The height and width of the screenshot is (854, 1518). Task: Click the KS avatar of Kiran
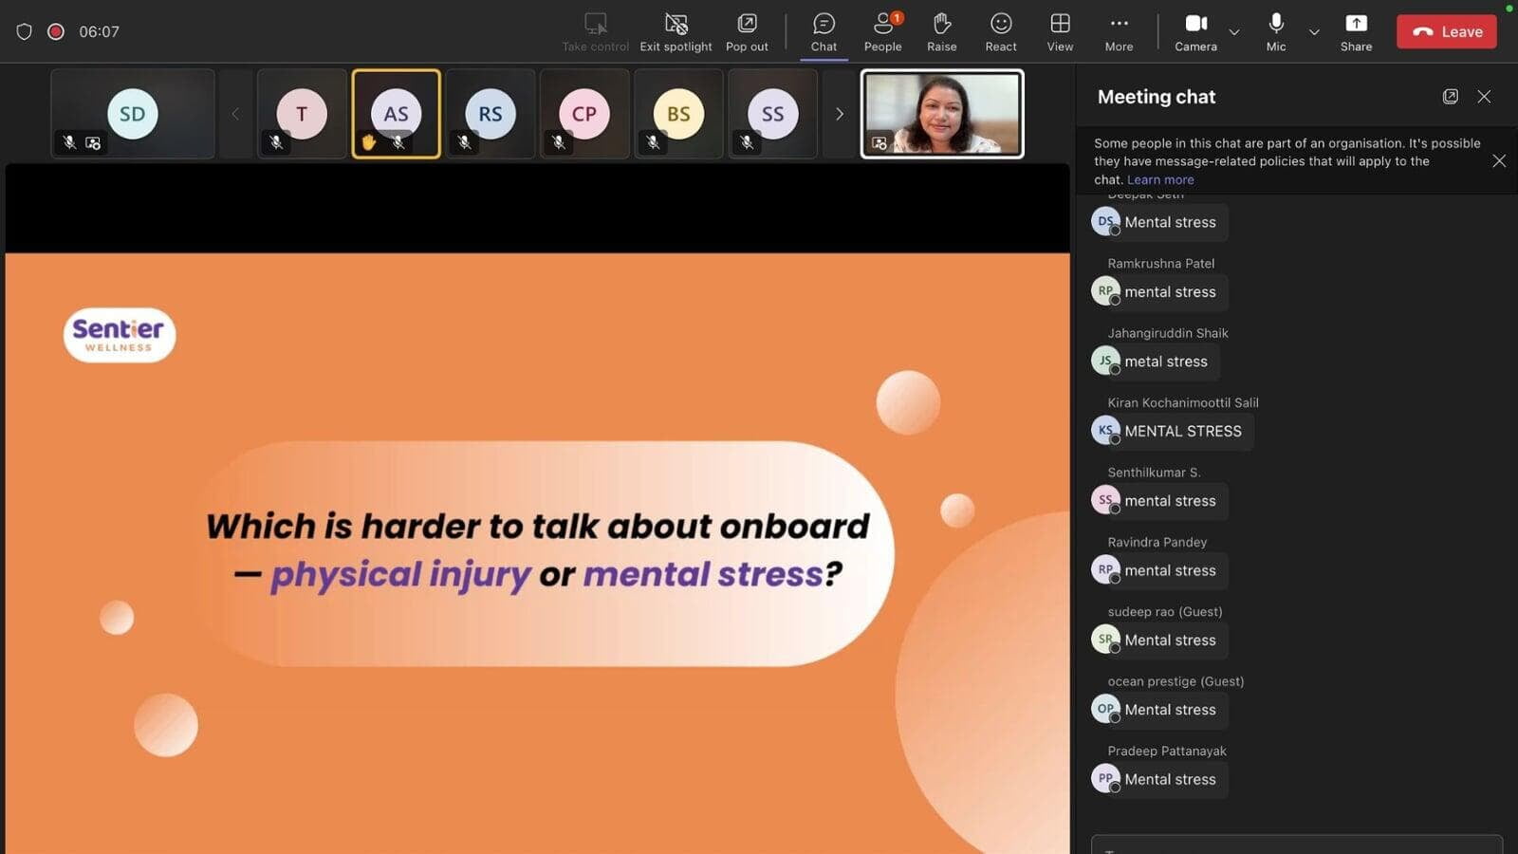(1105, 430)
